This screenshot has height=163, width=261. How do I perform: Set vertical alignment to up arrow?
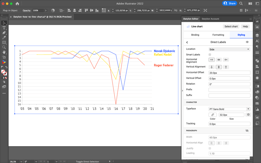[226, 67]
